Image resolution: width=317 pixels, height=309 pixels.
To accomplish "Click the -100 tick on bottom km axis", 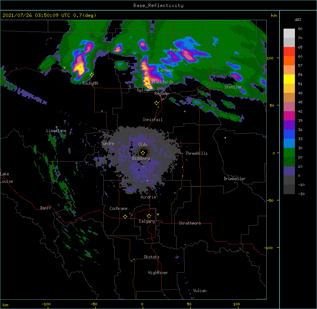I will [46, 304].
